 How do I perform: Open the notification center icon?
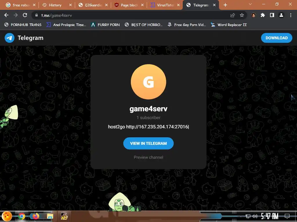point(287,216)
